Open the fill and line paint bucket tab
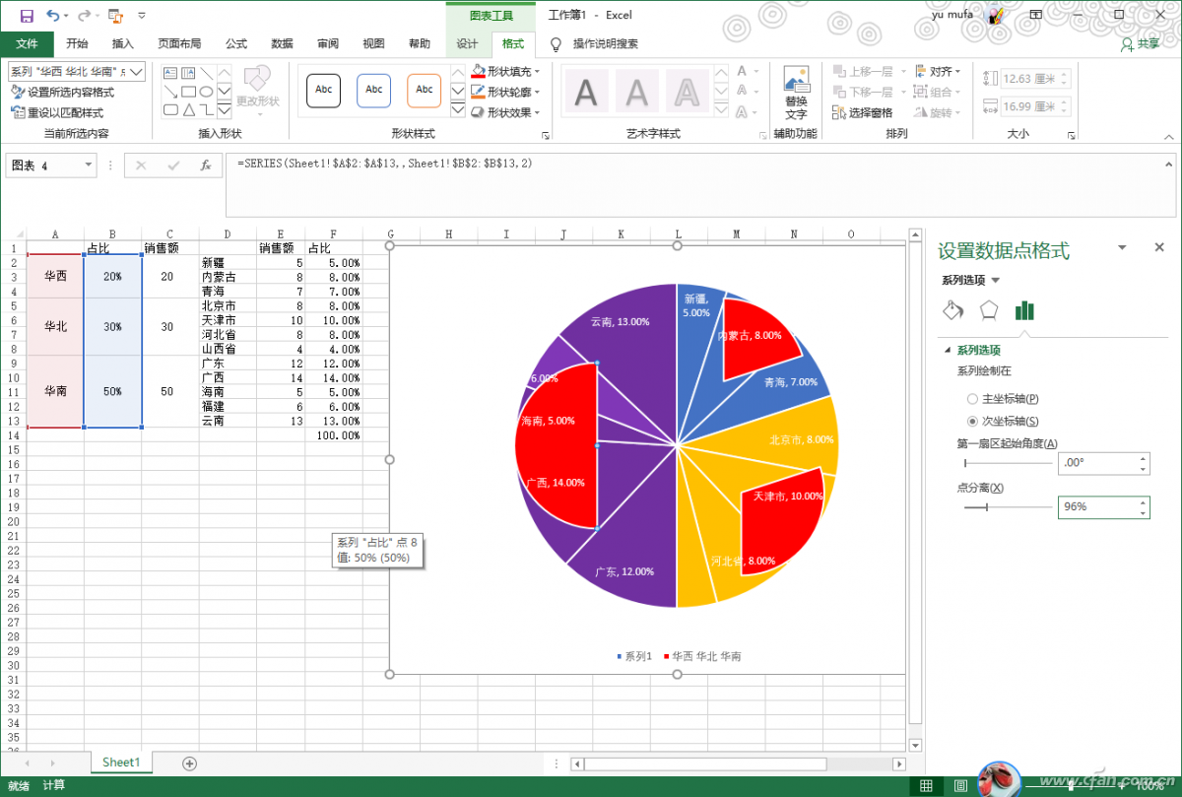Screen dimensions: 1182x797 pos(953,310)
